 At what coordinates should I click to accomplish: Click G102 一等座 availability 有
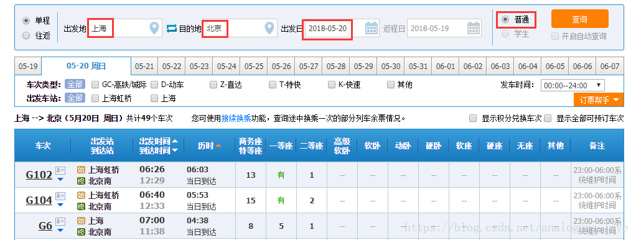coord(281,175)
